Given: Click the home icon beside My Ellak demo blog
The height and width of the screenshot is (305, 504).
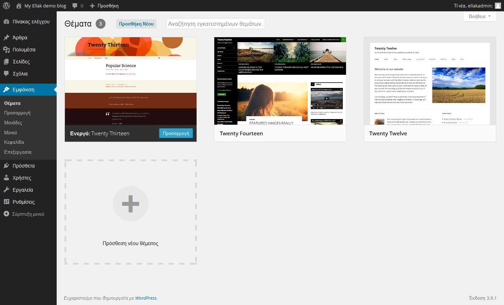Looking at the screenshot, I should [19, 6].
